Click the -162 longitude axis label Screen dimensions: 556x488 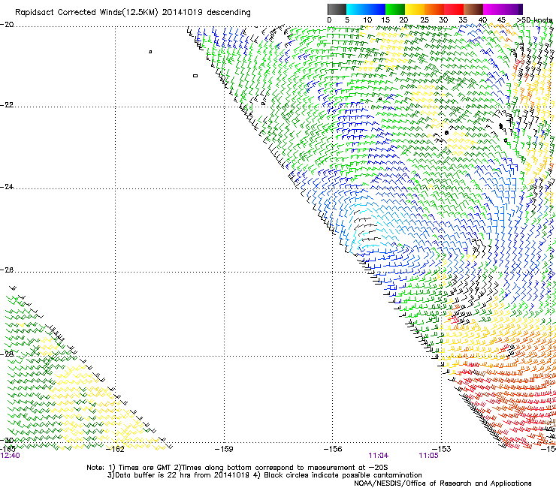pyautogui.click(x=115, y=450)
